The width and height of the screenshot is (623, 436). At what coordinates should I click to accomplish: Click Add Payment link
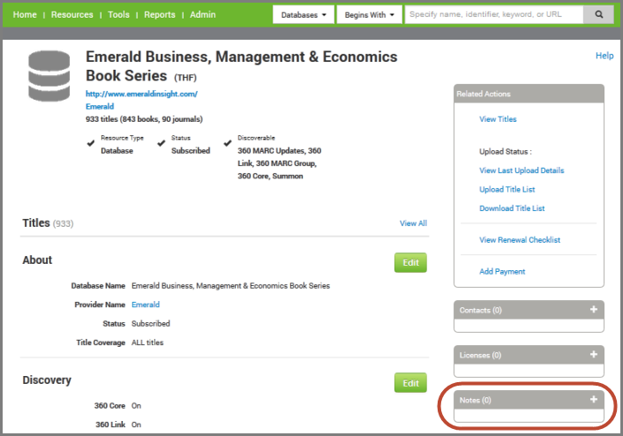coord(502,272)
